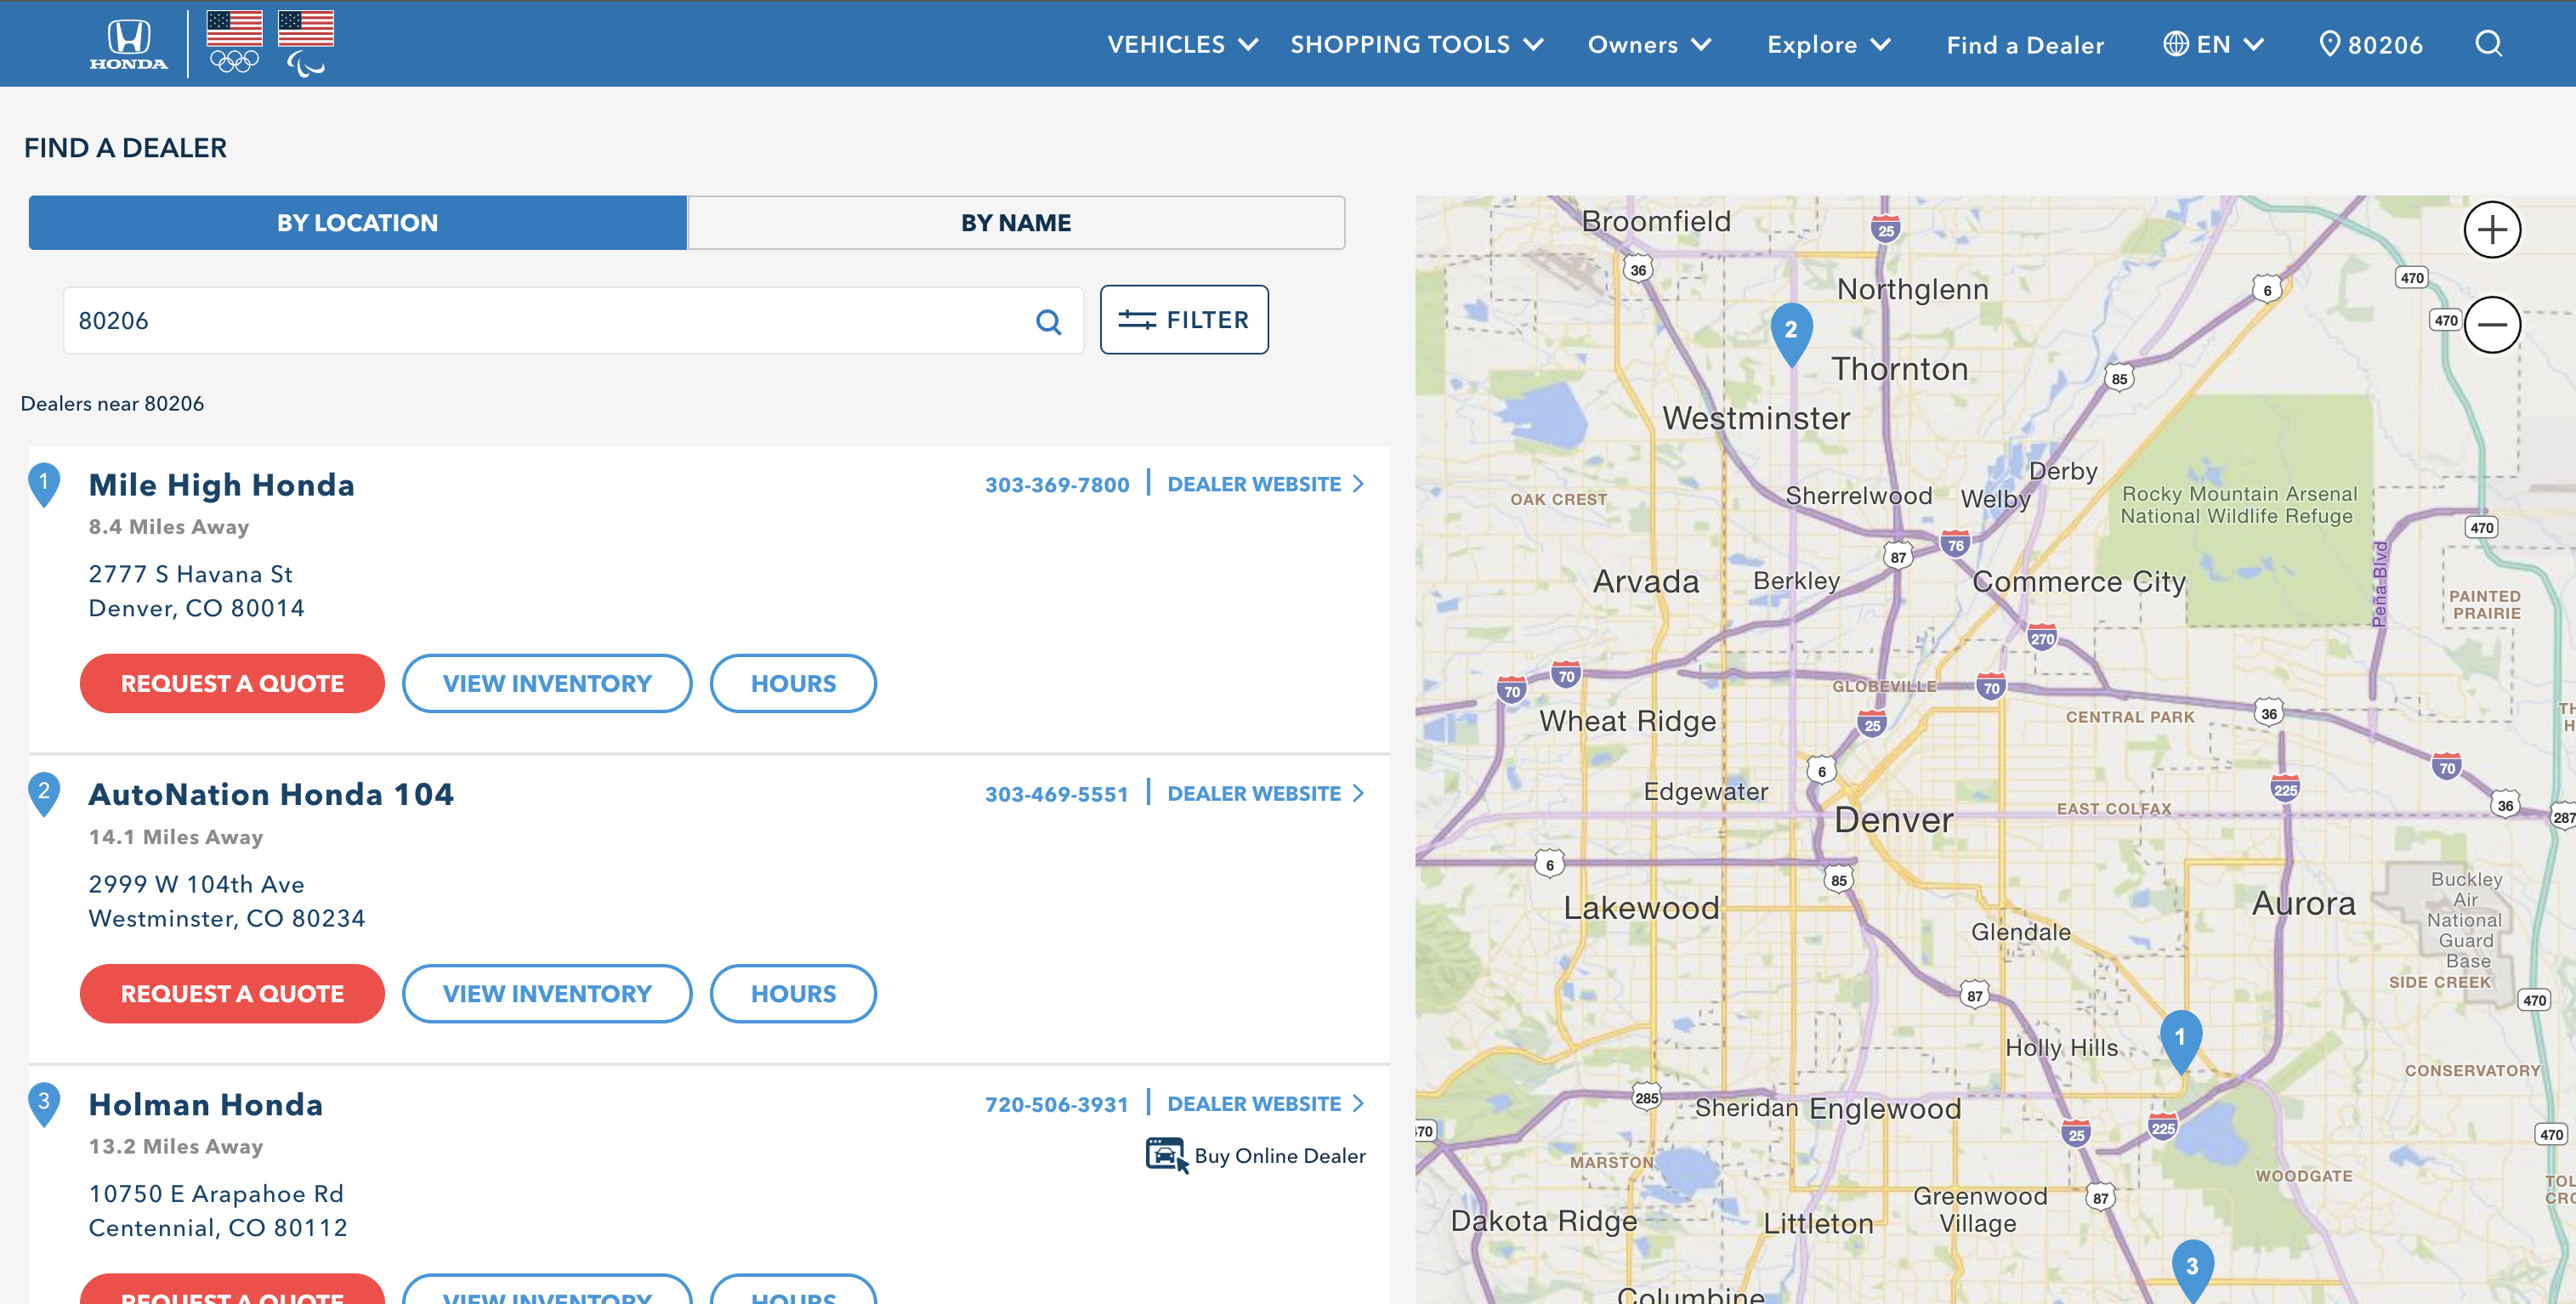Expand the Owners menu

pos(1649,44)
